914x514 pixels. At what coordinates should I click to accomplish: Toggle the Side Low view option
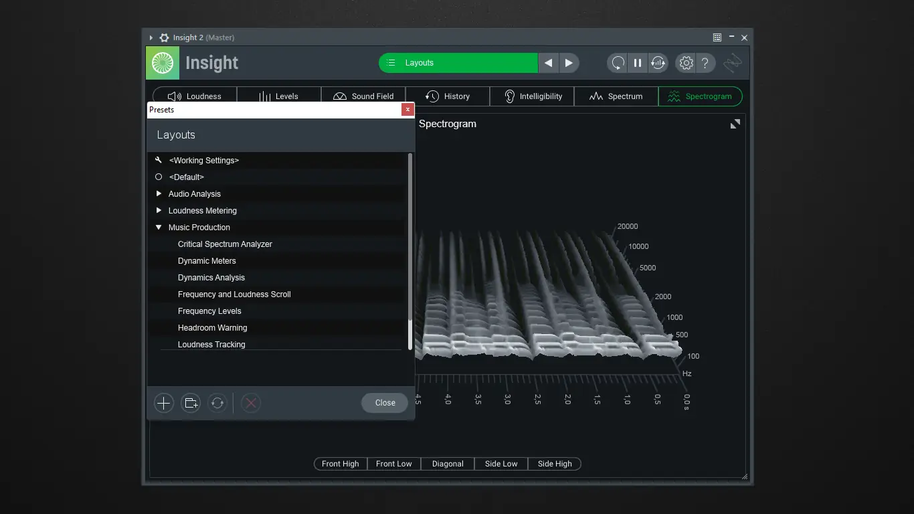(501, 464)
